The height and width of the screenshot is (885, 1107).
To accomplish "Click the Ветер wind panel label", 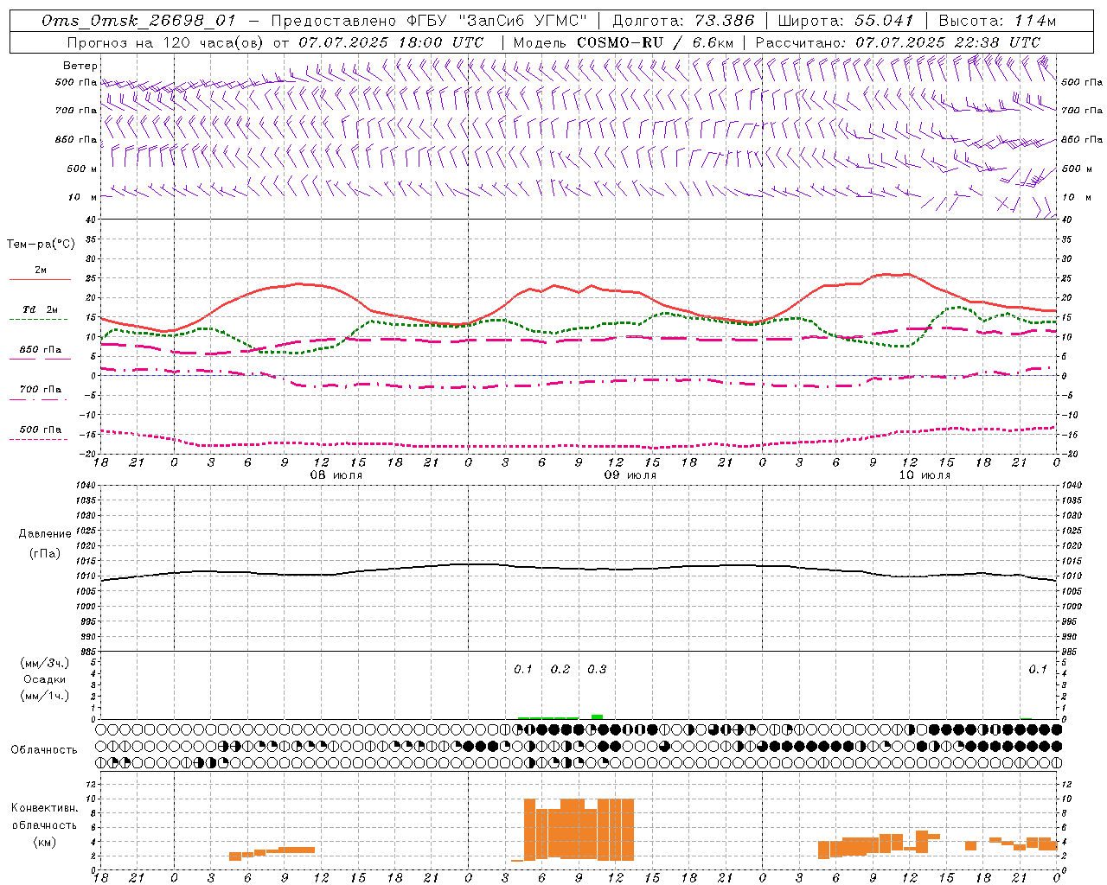I will (80, 66).
